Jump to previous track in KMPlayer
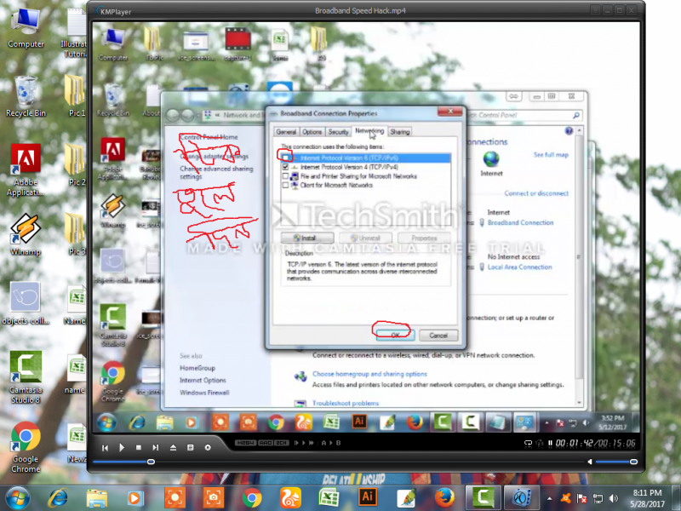This screenshot has height=511, width=681. click(105, 448)
